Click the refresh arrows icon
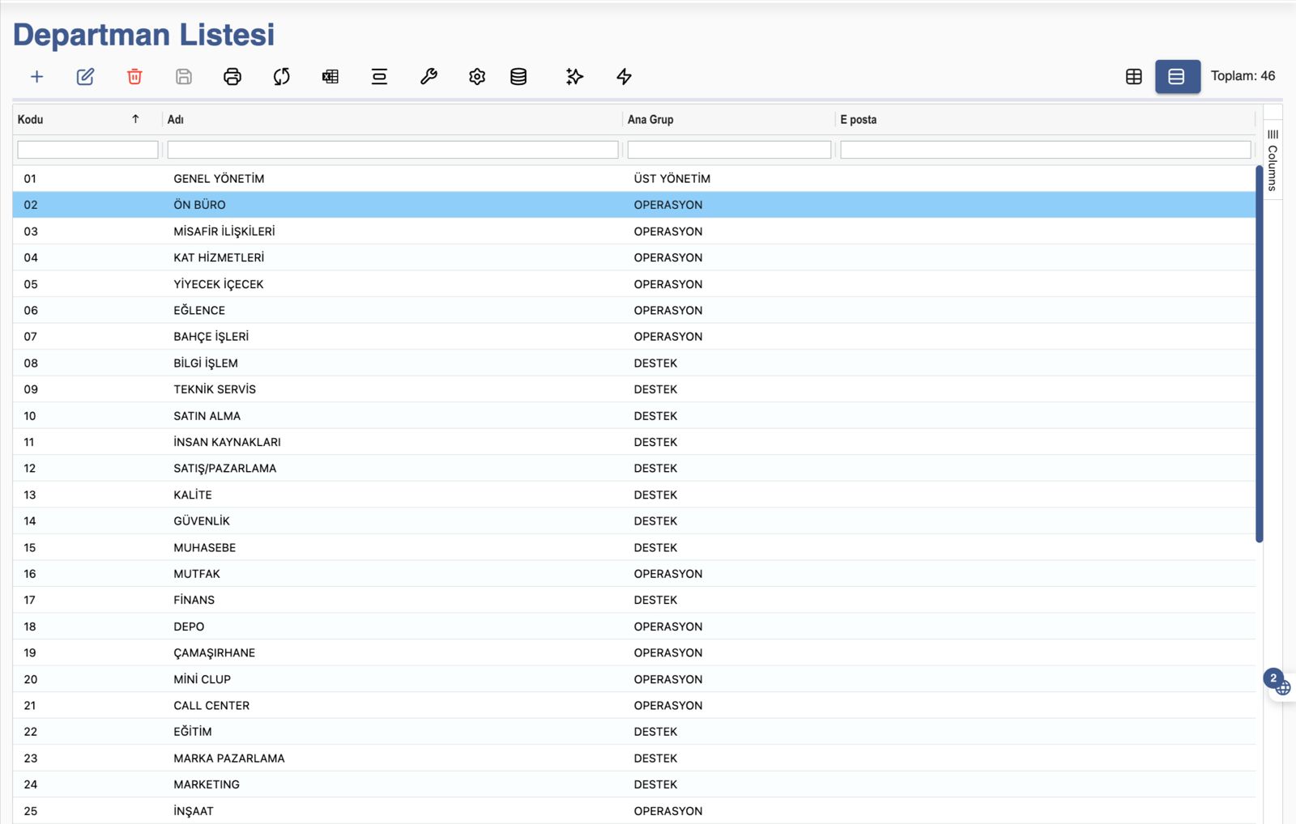 [x=282, y=77]
